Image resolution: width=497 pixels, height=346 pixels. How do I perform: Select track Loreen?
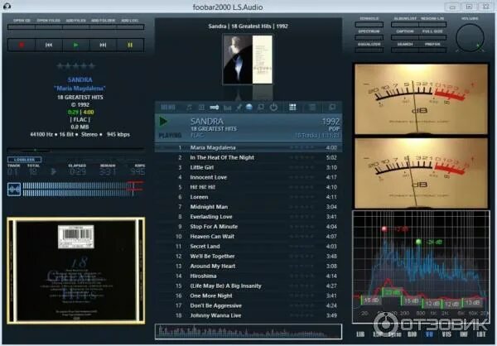click(248, 197)
